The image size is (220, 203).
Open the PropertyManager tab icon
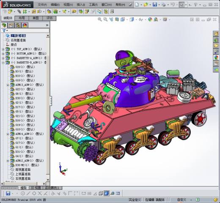[x=11, y=25]
